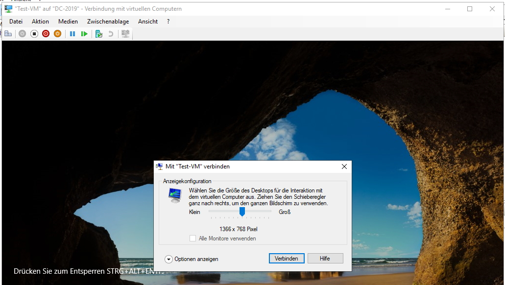Open the Datei menu
Screen dimensions: 505x285
[16, 22]
